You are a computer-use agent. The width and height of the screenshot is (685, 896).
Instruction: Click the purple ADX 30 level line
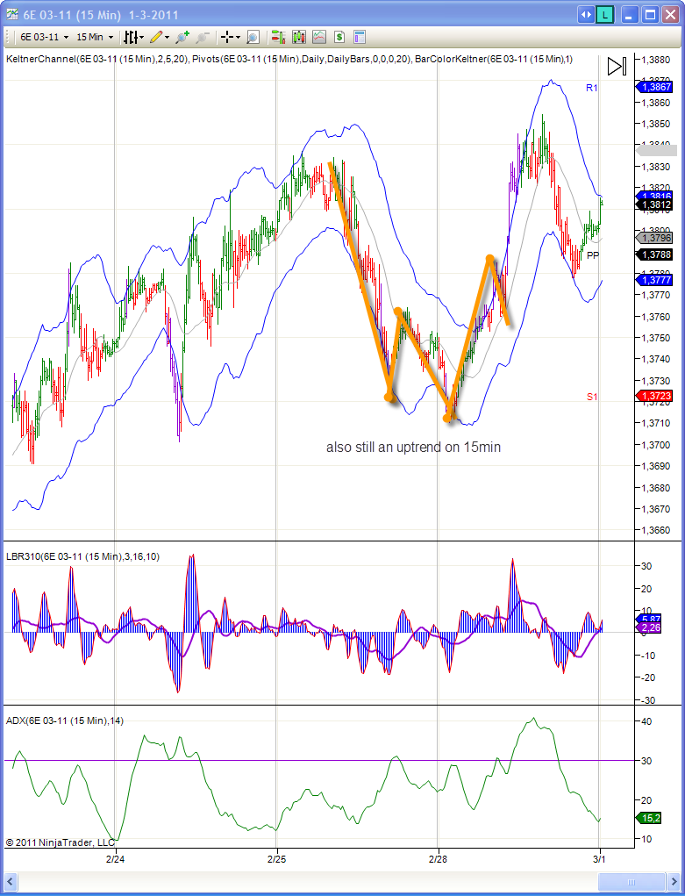(x=318, y=760)
